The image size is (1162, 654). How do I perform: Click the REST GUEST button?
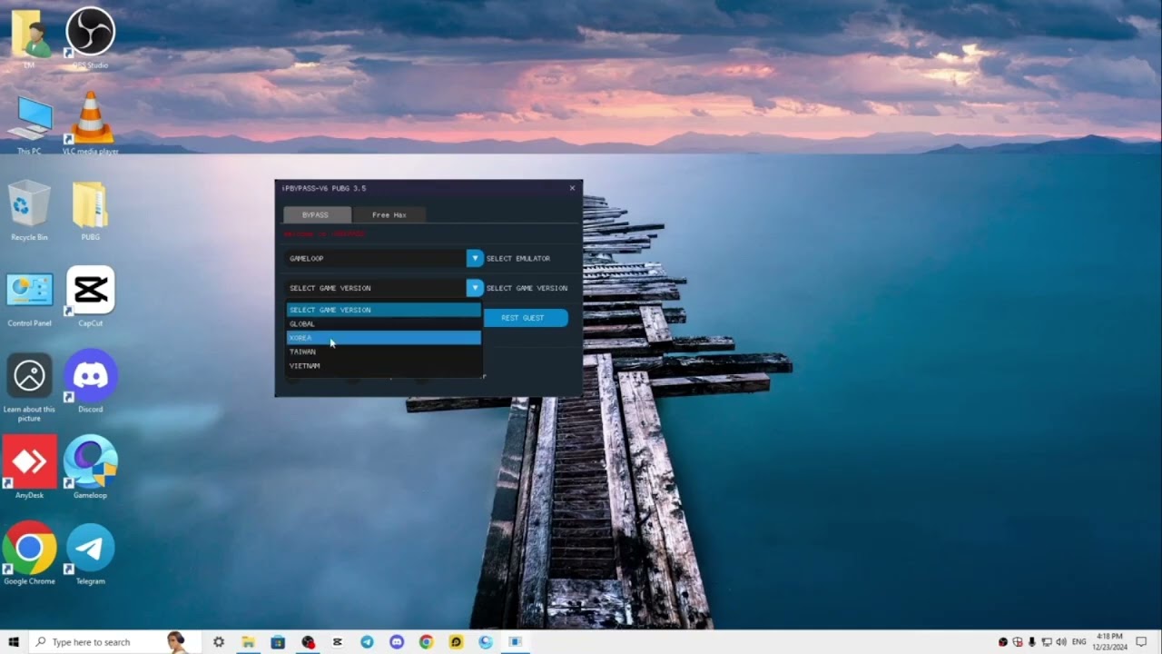(x=525, y=318)
